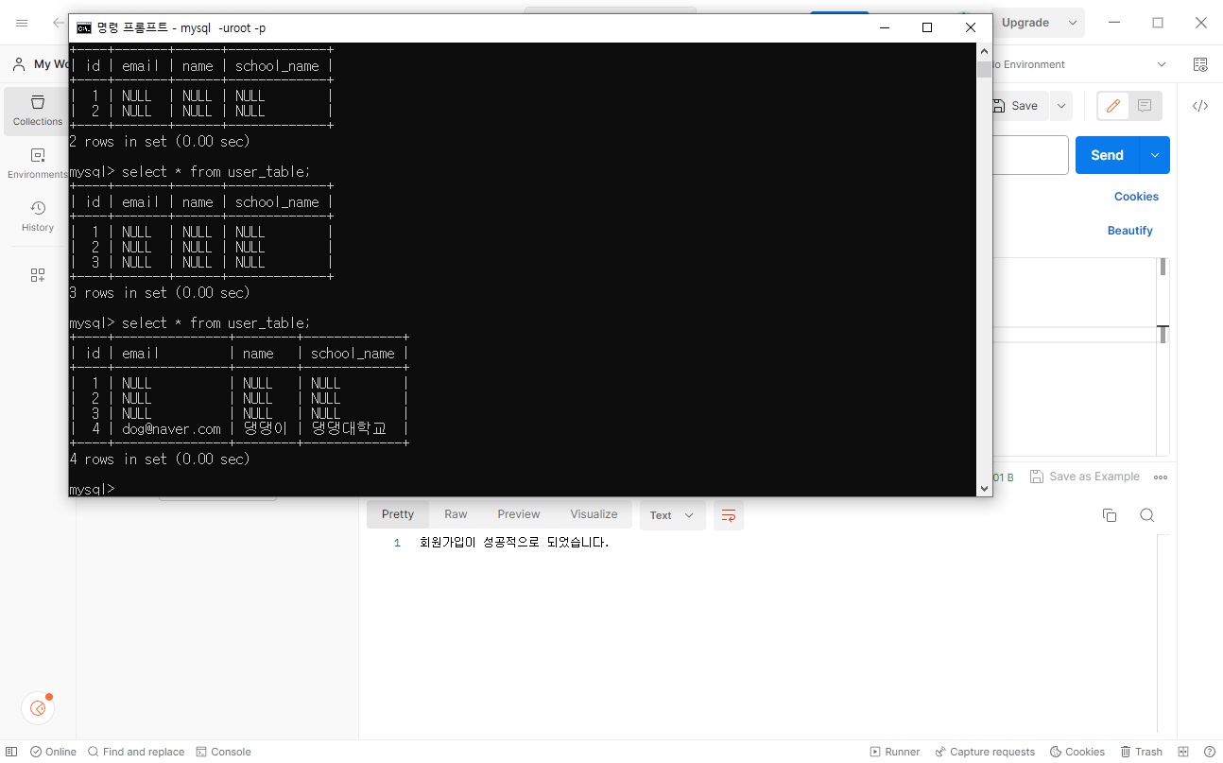Click Save as Example
Screen dimensions: 1223x763
click(x=1085, y=477)
